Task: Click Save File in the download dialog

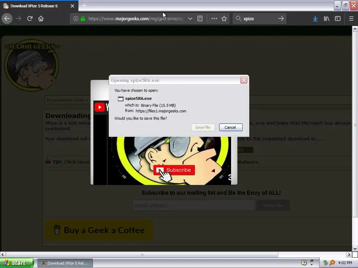Action: pyautogui.click(x=203, y=127)
